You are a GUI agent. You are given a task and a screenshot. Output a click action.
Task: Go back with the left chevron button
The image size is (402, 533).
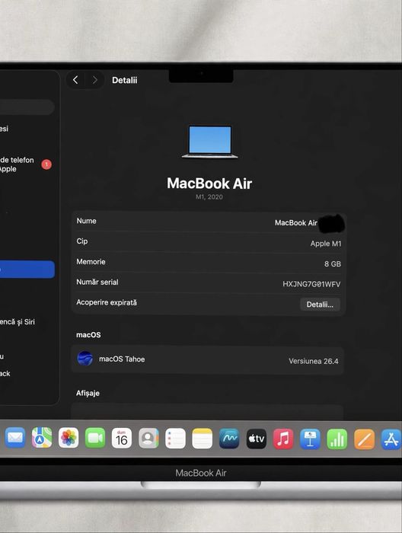tap(75, 80)
